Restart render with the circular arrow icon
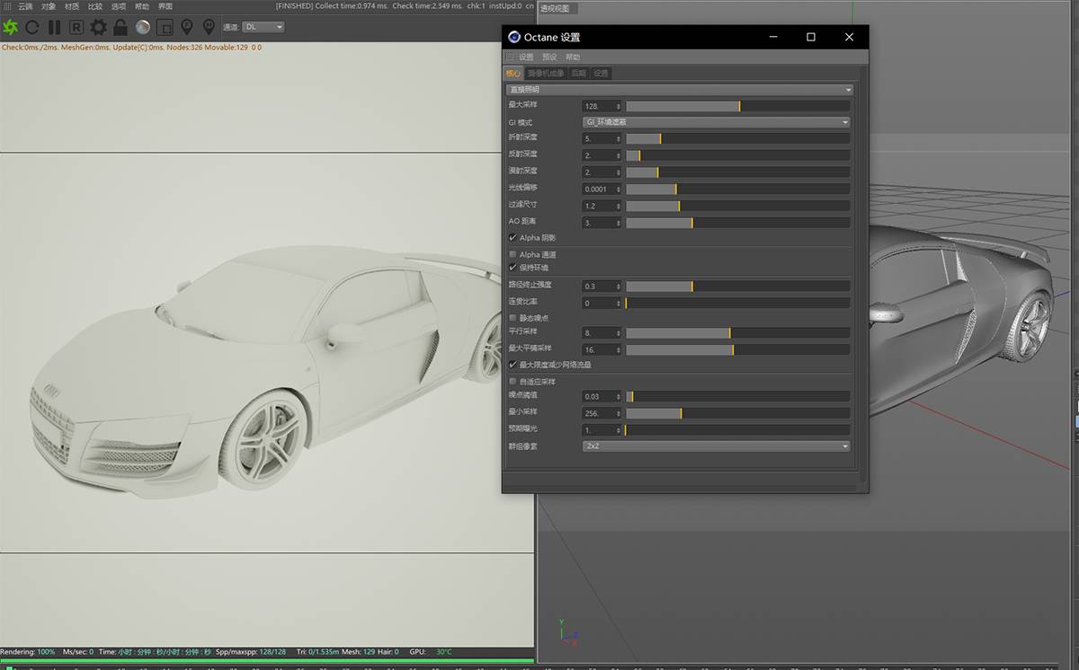Viewport: 1079px width, 670px height. 32,27
